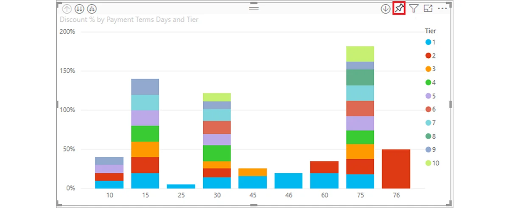The height and width of the screenshot is (208, 509).
Task: Select the blue bar for 46 days
Action: click(x=288, y=181)
